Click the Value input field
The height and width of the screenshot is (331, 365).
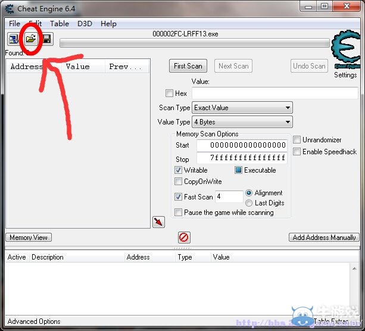[275, 93]
